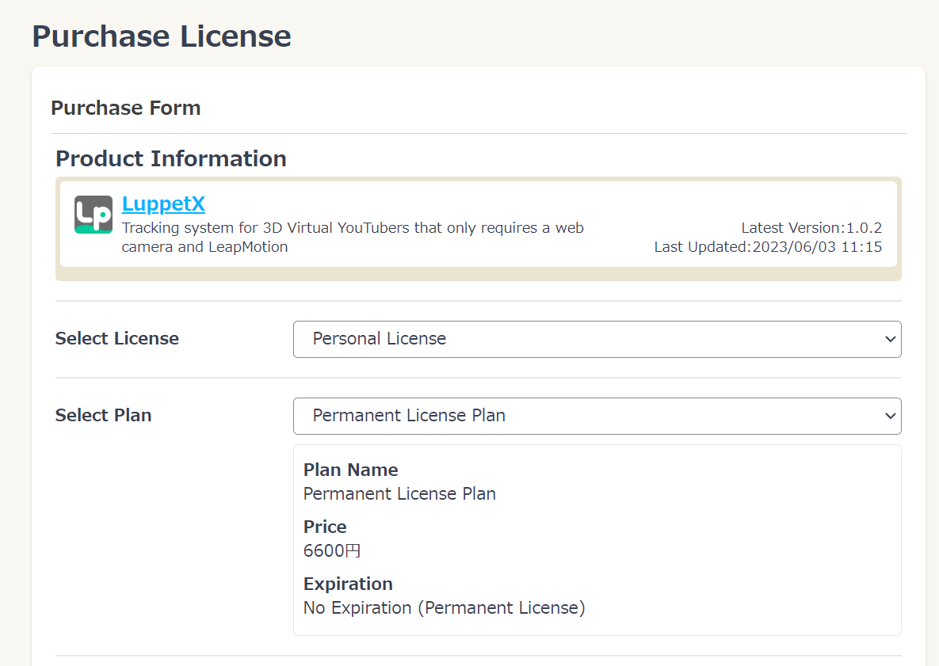
Task: Click the 6600円 price value
Action: (332, 551)
